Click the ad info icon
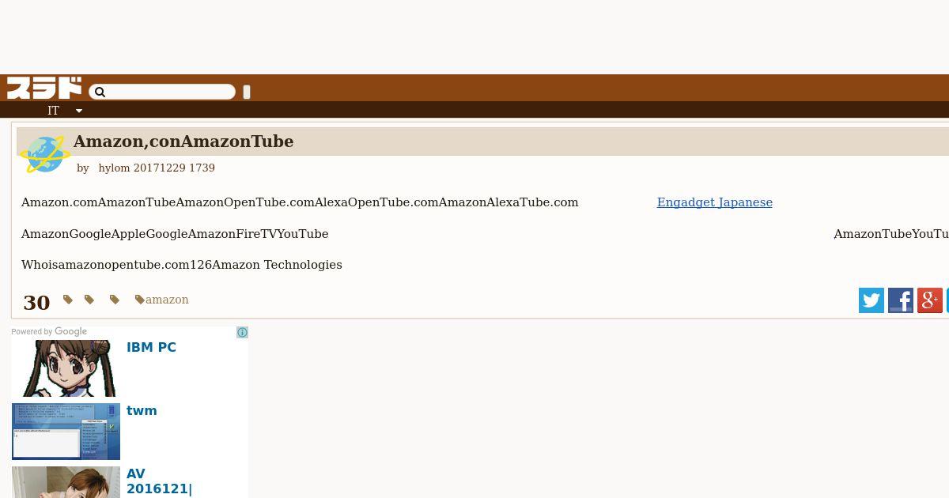This screenshot has width=949, height=498. [243, 333]
